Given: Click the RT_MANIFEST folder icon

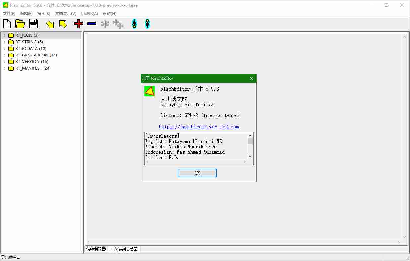Looking at the screenshot, I should pyautogui.click(x=11, y=68).
